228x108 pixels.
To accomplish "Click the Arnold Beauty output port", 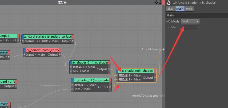I will (163, 49).
